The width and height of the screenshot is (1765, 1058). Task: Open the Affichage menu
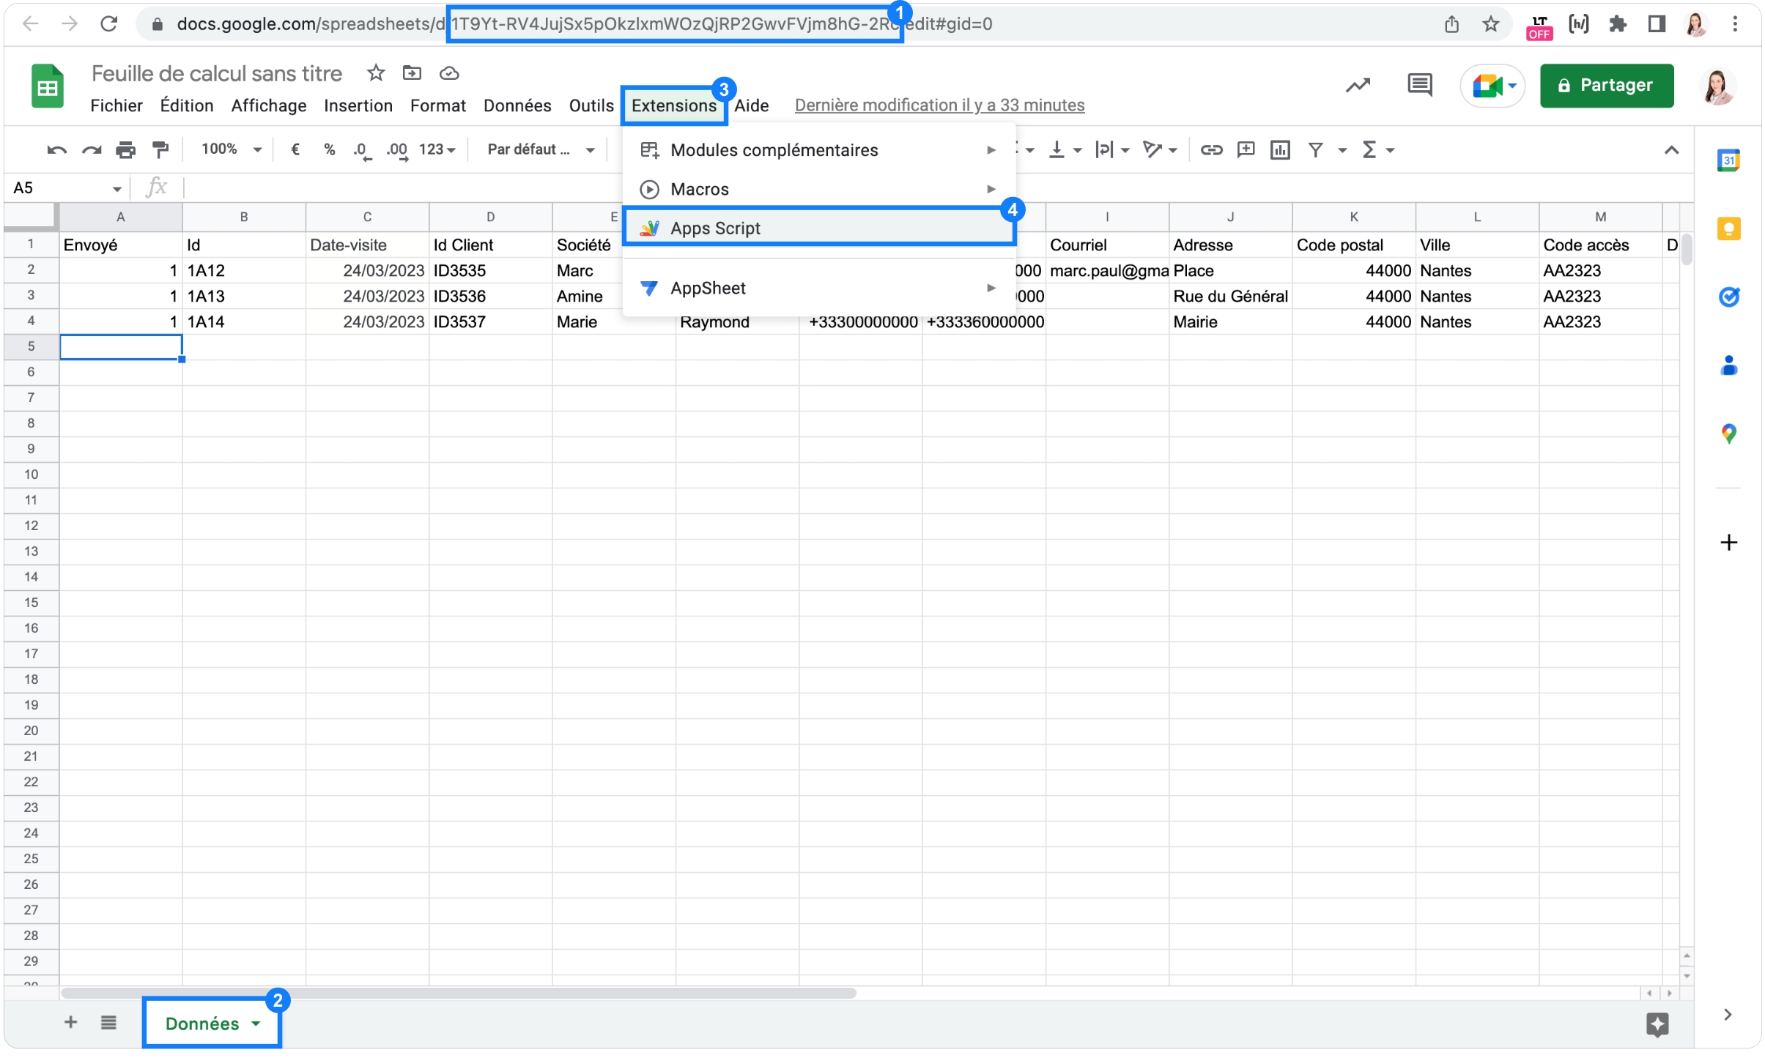[269, 105]
